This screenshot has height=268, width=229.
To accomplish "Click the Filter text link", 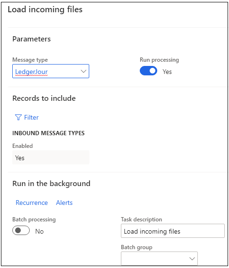I will pyautogui.click(x=31, y=117).
